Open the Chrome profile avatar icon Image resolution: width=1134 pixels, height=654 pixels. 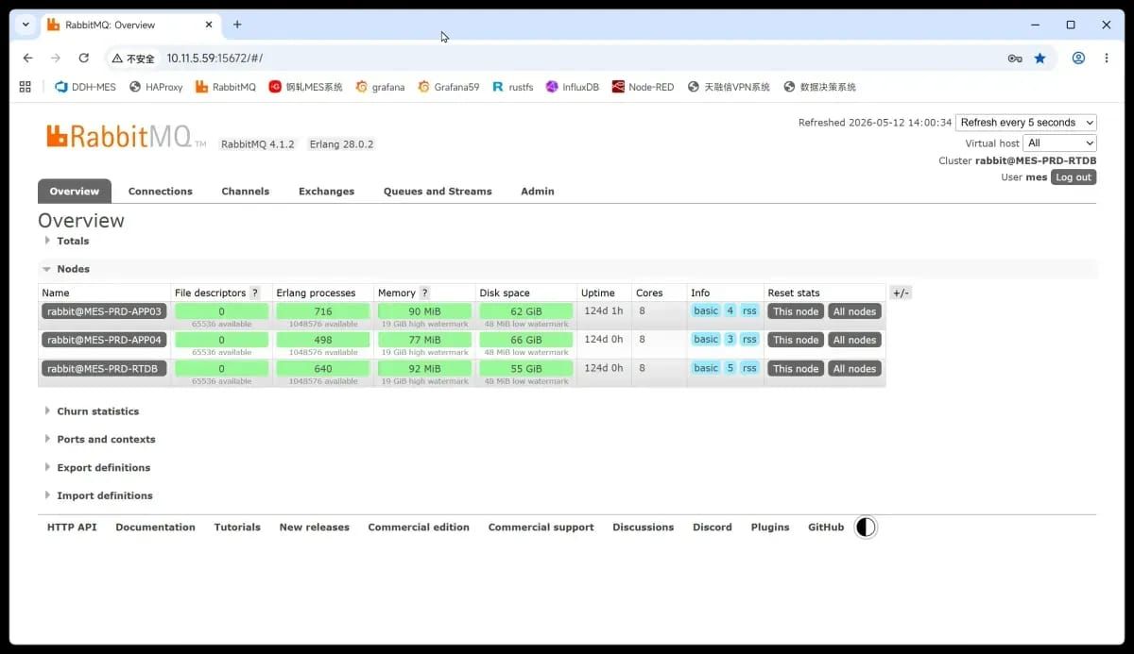[x=1078, y=58]
